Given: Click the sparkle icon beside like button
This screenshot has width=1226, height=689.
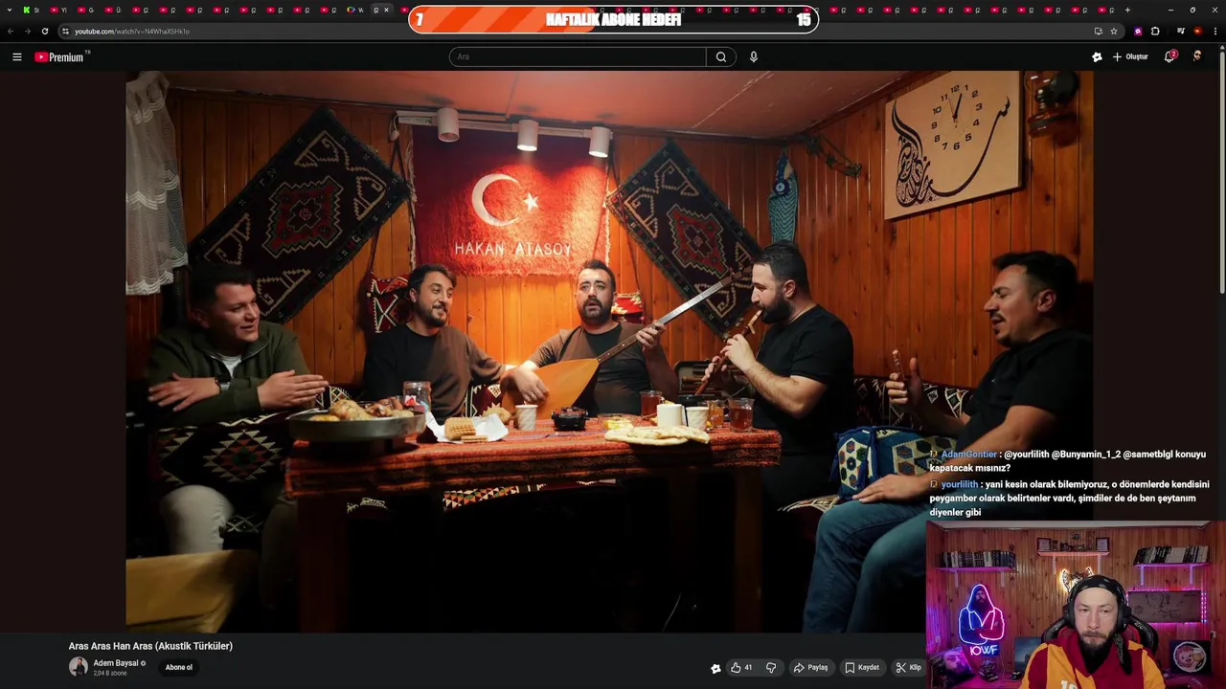Looking at the screenshot, I should point(715,668).
